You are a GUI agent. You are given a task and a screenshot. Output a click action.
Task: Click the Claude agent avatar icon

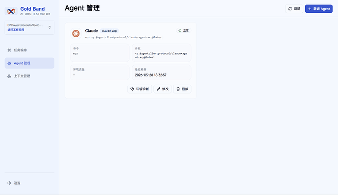pos(76,33)
